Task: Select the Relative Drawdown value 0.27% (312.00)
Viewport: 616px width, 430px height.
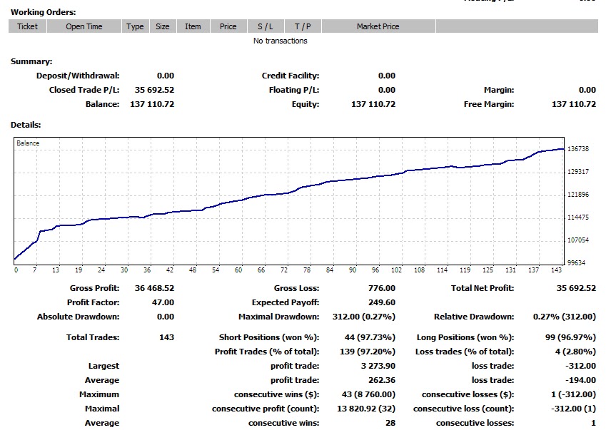Action: pyautogui.click(x=564, y=317)
